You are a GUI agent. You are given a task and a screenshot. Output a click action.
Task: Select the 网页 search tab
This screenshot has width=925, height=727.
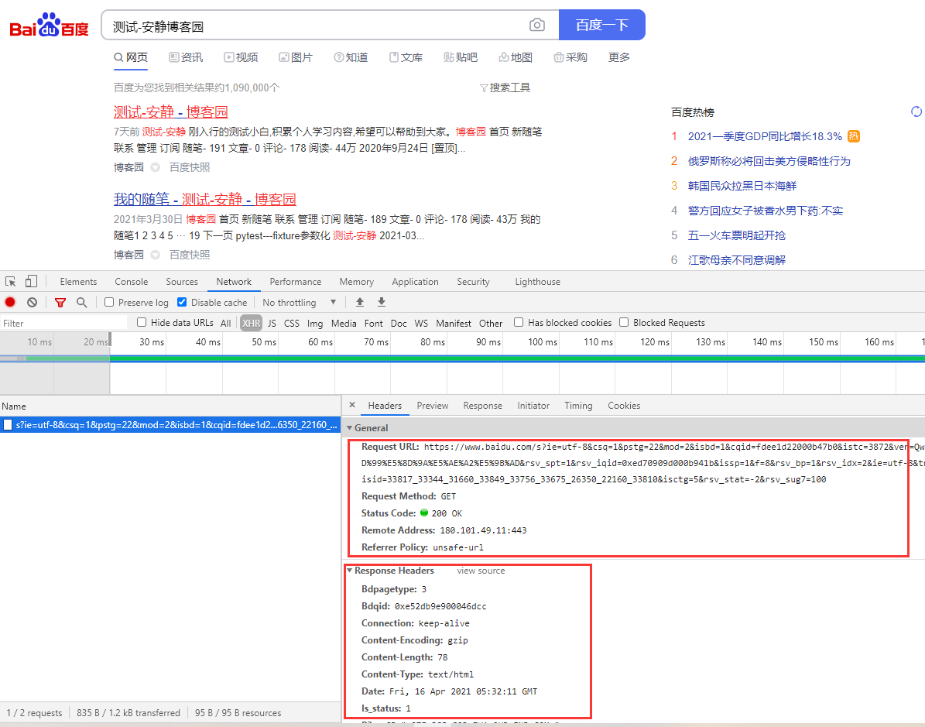[131, 57]
